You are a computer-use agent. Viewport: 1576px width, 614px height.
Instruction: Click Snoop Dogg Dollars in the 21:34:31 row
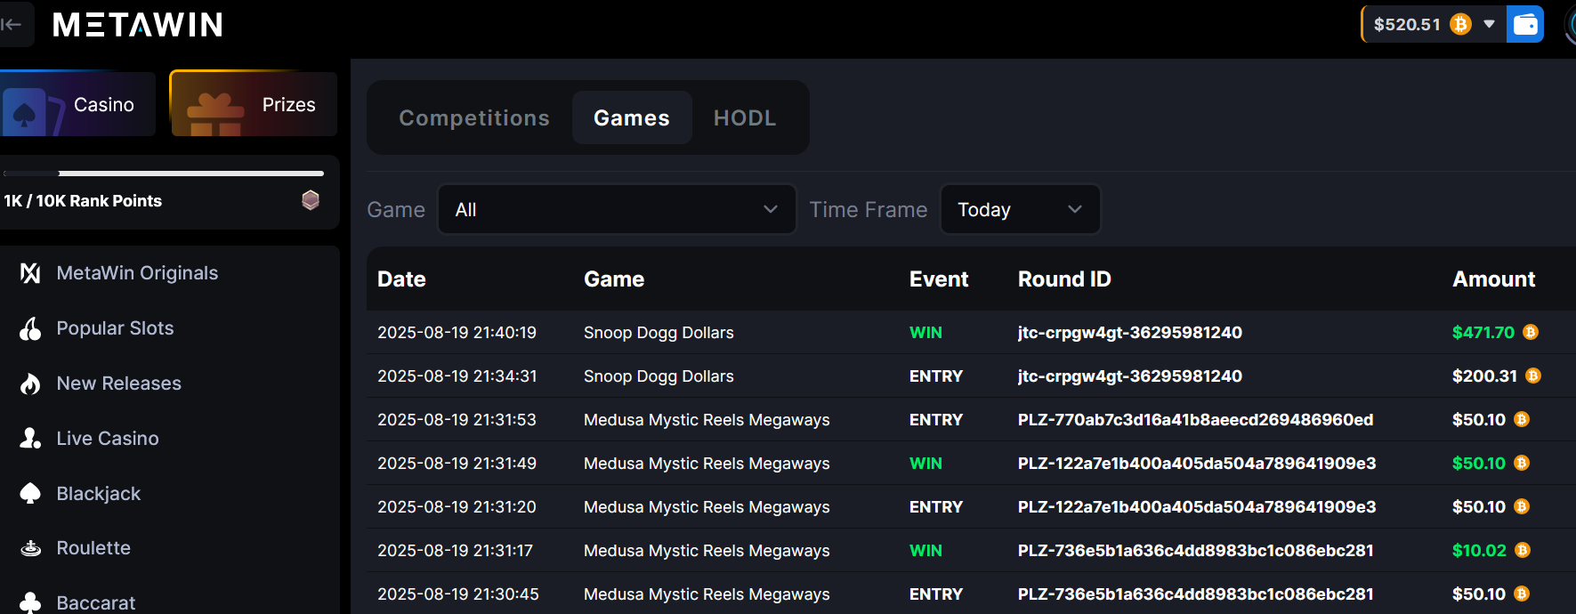659,376
